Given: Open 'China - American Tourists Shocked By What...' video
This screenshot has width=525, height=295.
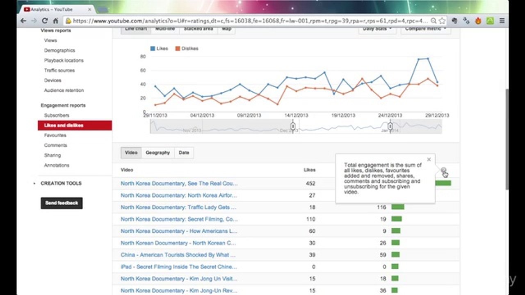Looking at the screenshot, I should [x=178, y=255].
